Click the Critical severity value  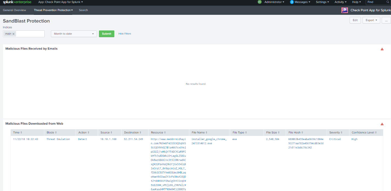coord(335,139)
